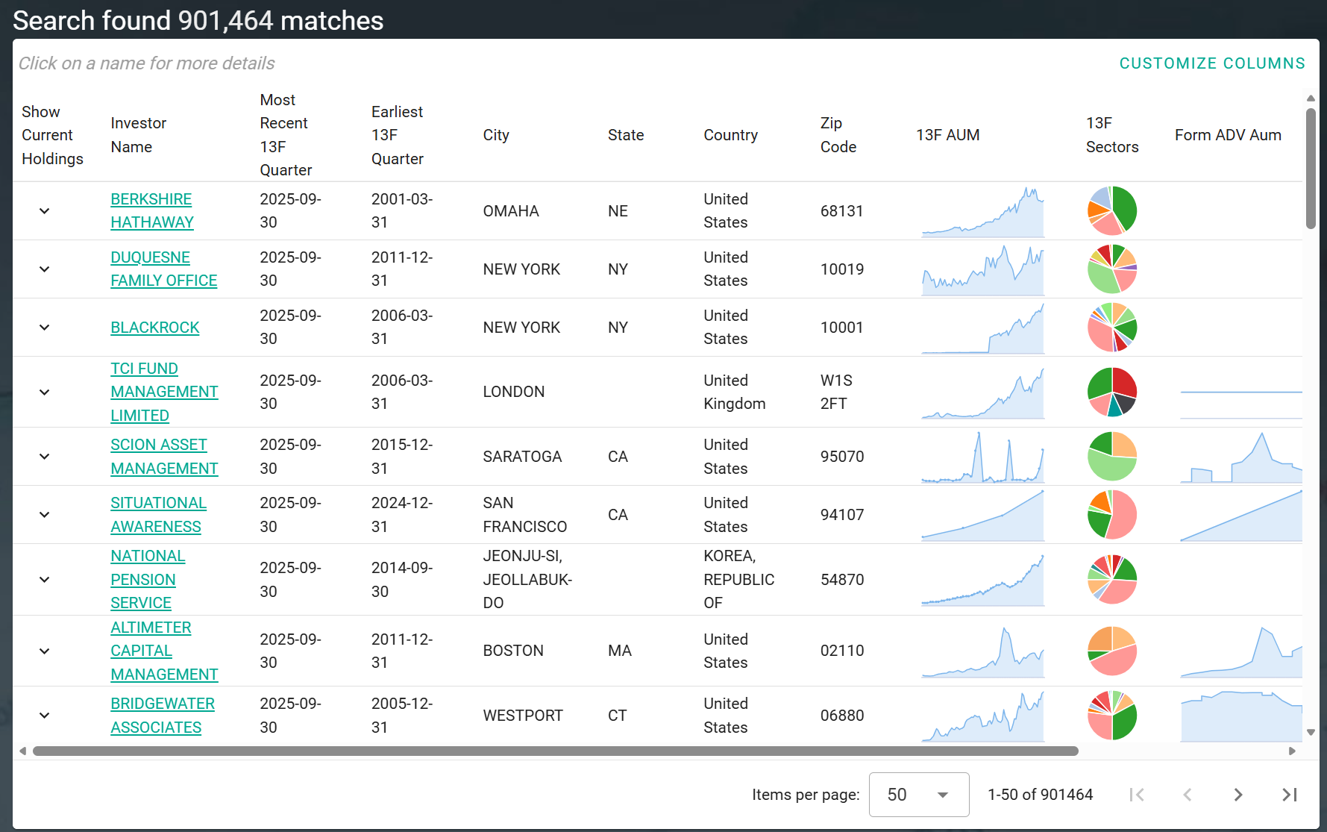Click the 13F AUM column header
Image resolution: width=1327 pixels, height=832 pixels.
948,135
